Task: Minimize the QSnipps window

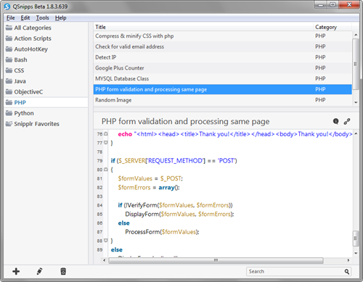Action: (x=321, y=5)
